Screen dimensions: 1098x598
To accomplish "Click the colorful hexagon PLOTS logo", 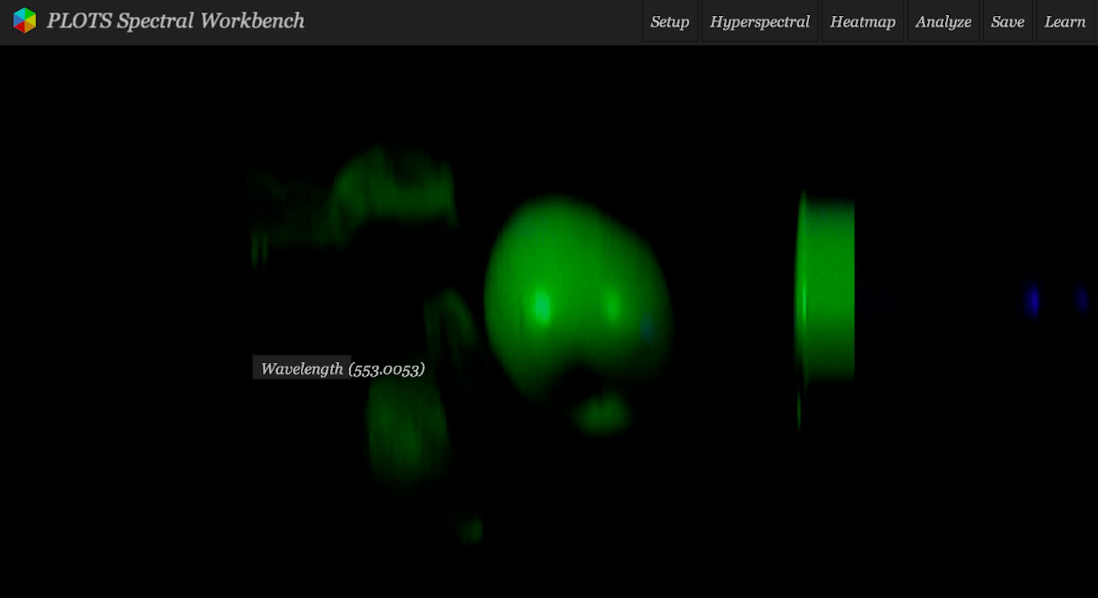I will coord(25,20).
